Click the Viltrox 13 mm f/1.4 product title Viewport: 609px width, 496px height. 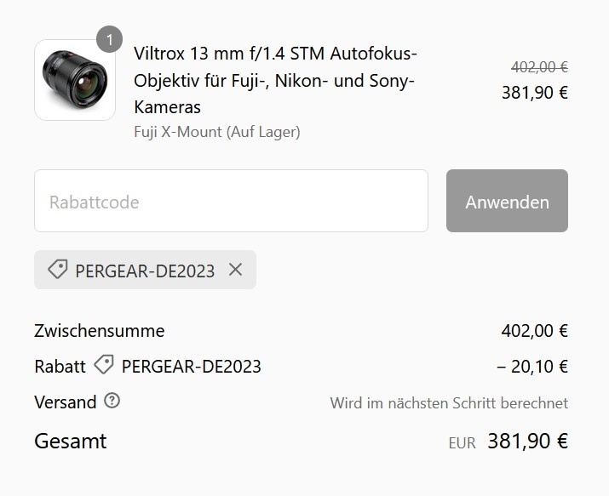click(x=275, y=80)
